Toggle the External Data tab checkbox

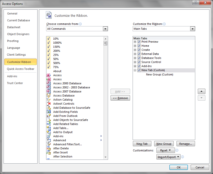click(139, 54)
